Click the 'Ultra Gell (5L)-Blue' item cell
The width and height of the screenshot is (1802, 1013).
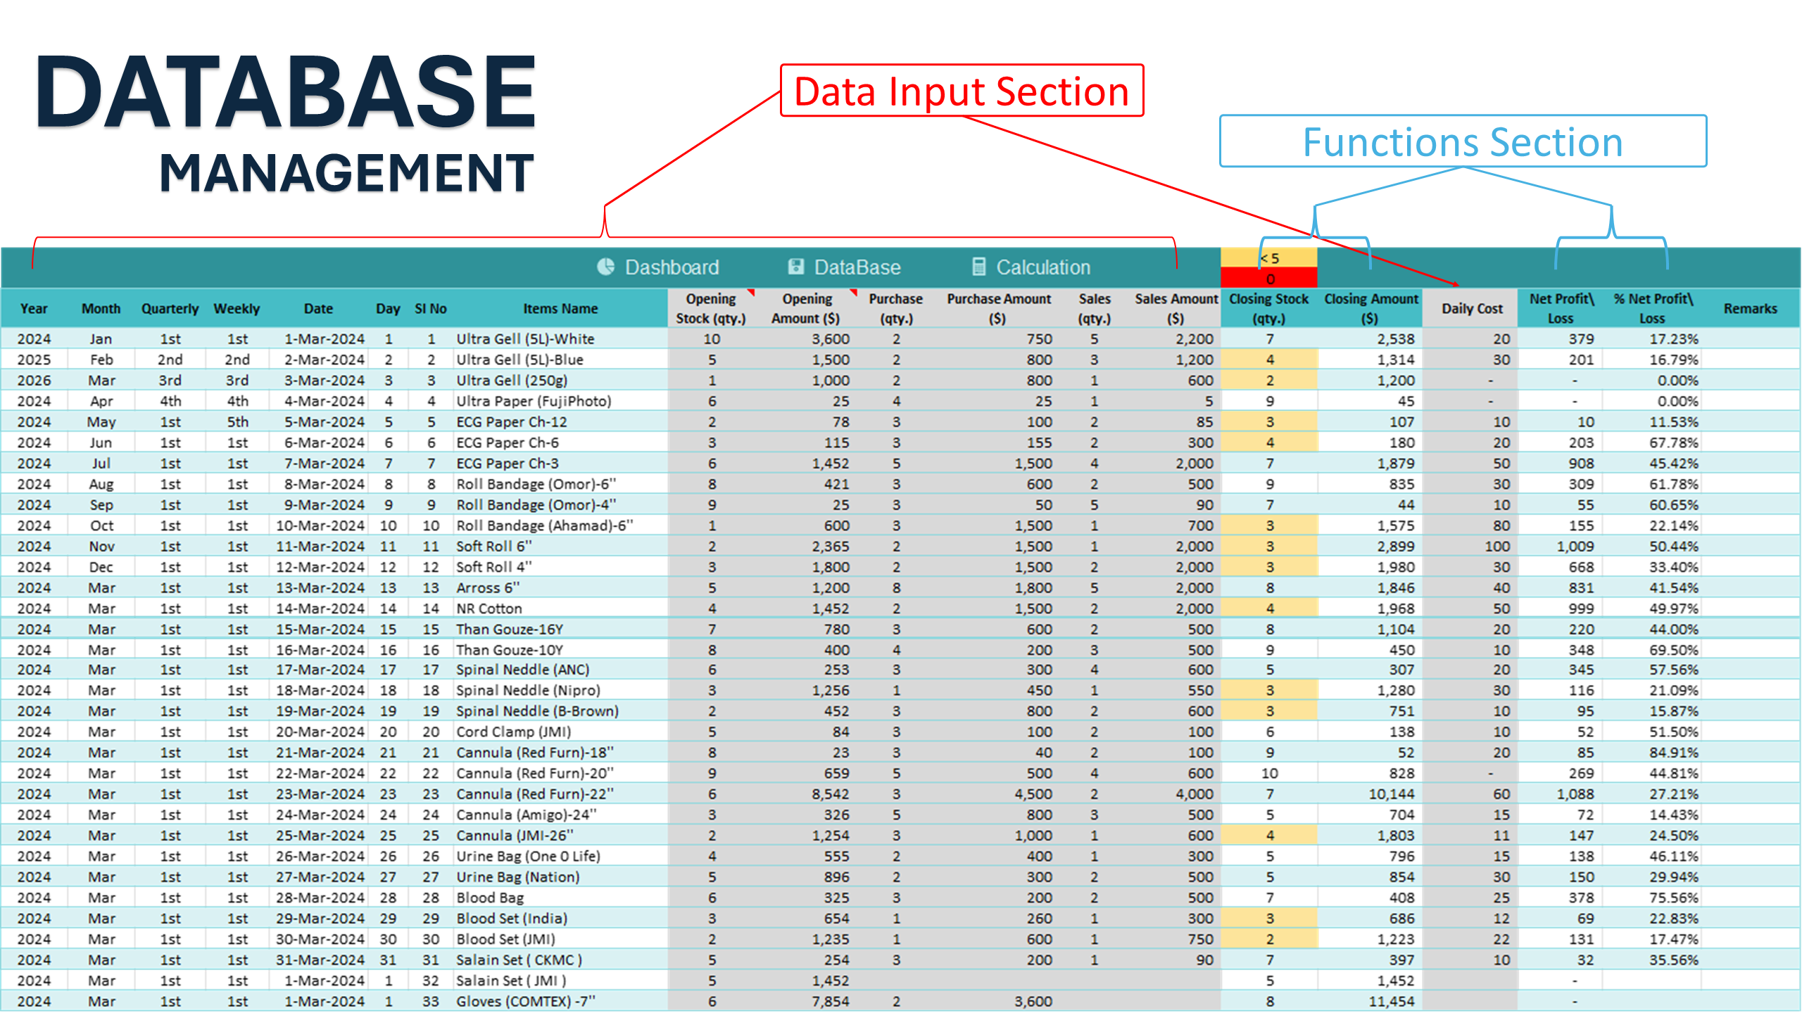(x=560, y=359)
